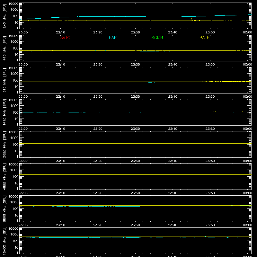Click 00:00 tick under the 245 MHz panel

tap(247, 32)
